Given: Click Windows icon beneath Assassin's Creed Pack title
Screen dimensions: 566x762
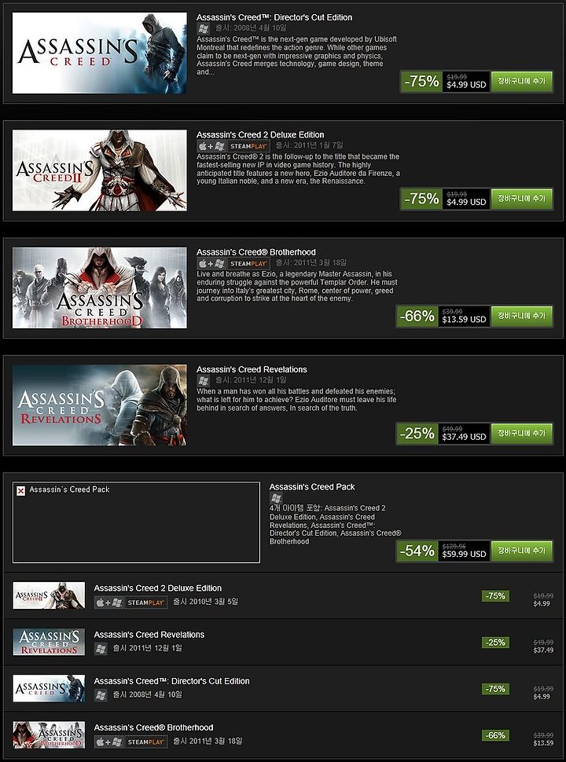Looking at the screenshot, I should [x=276, y=498].
